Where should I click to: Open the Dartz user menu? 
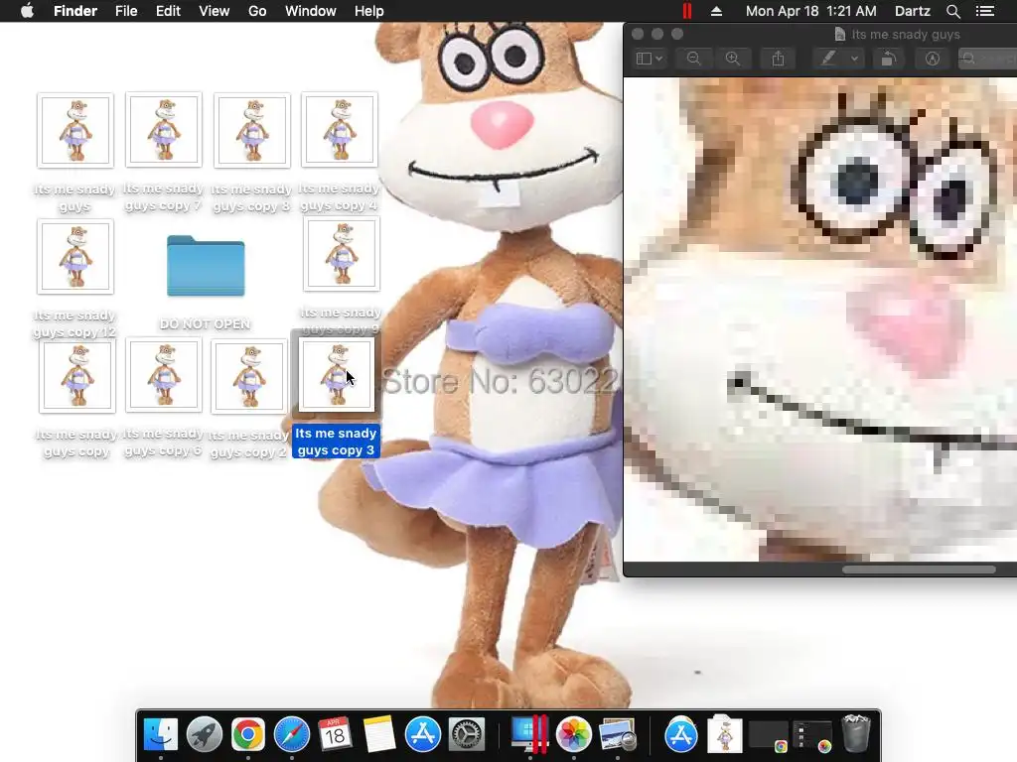(x=913, y=11)
